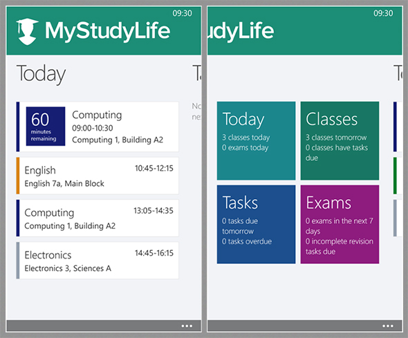Open the Exams tile

[x=340, y=225]
